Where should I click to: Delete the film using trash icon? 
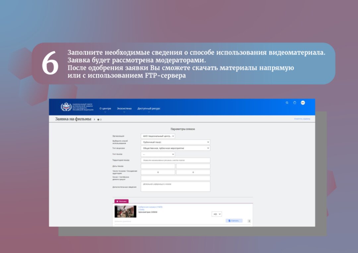pos(249,221)
